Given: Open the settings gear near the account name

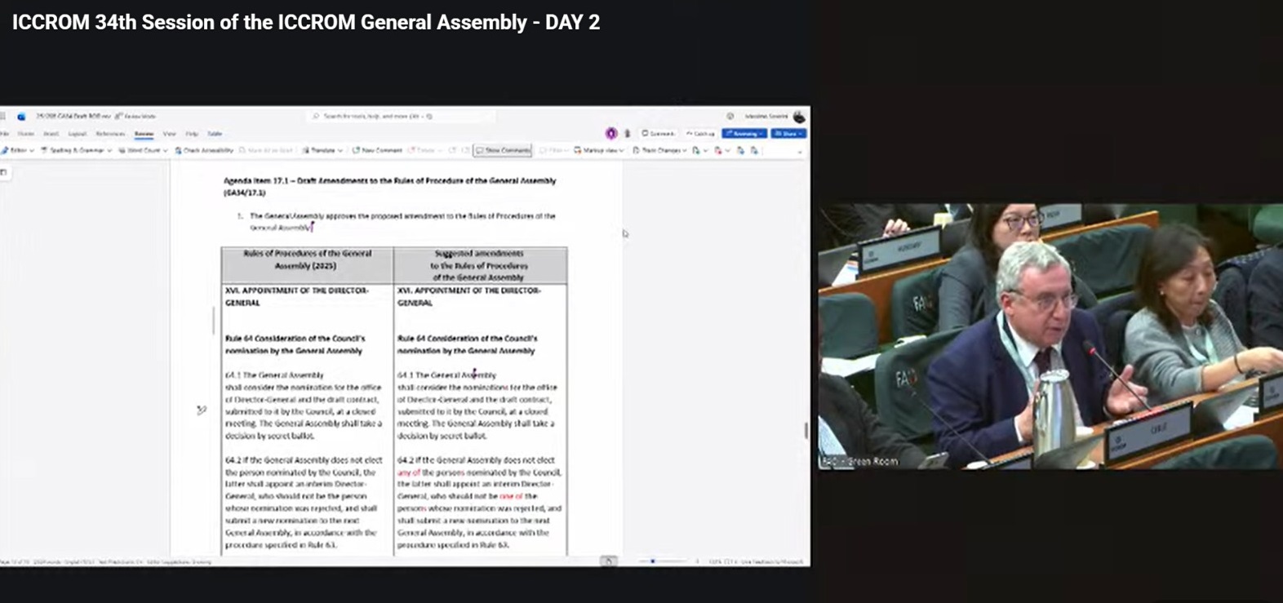Looking at the screenshot, I should pyautogui.click(x=730, y=117).
